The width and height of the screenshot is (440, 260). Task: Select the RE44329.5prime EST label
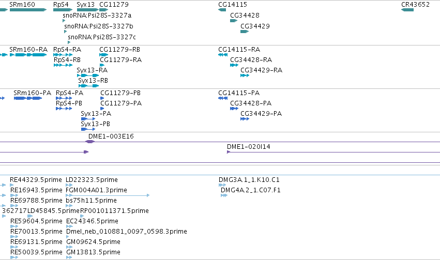[36, 179]
